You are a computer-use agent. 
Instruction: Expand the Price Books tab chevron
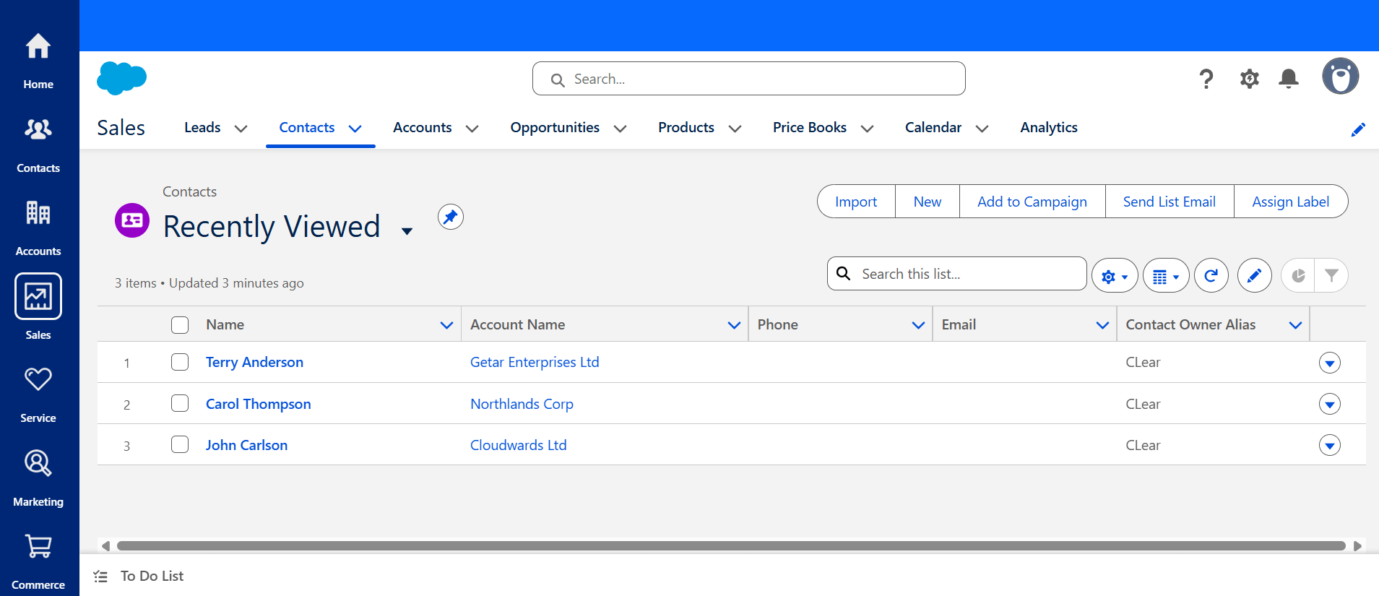pos(867,129)
